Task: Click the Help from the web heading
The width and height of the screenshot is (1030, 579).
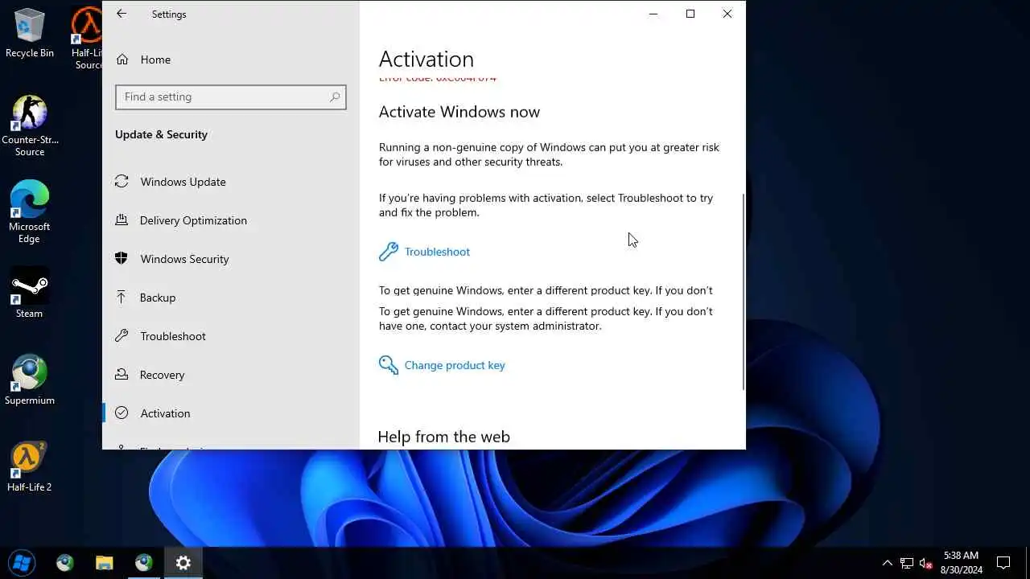Action: coord(443,437)
